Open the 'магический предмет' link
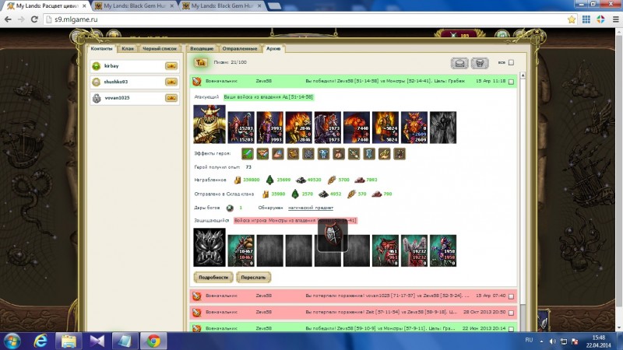Viewport: 623px width, 350px height. pyautogui.click(x=311, y=208)
